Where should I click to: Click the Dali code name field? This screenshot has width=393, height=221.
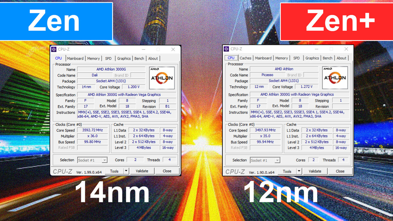click(95, 75)
